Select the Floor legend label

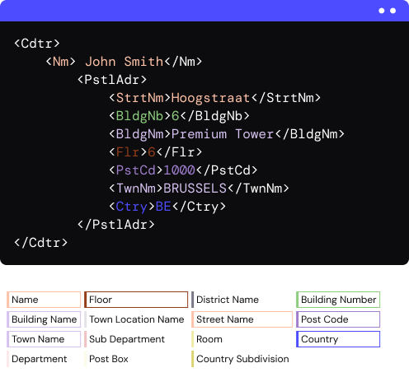pyautogui.click(x=136, y=300)
